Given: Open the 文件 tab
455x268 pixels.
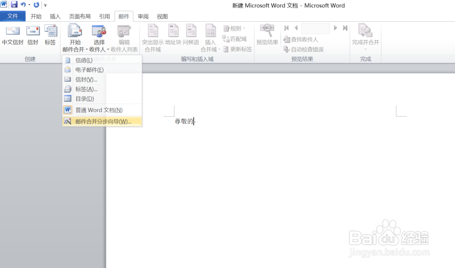Looking at the screenshot, I should (12, 16).
